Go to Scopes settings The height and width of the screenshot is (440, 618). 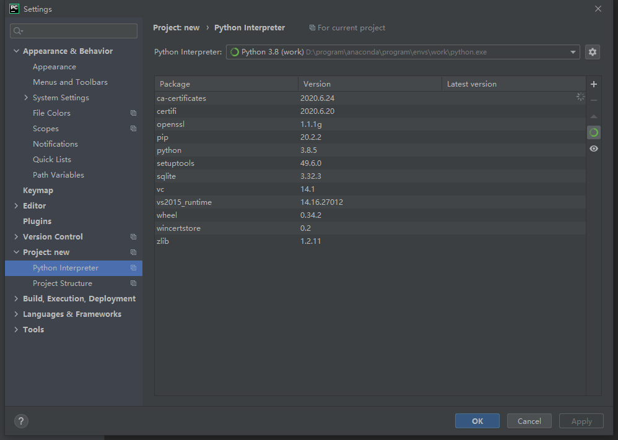click(x=46, y=129)
